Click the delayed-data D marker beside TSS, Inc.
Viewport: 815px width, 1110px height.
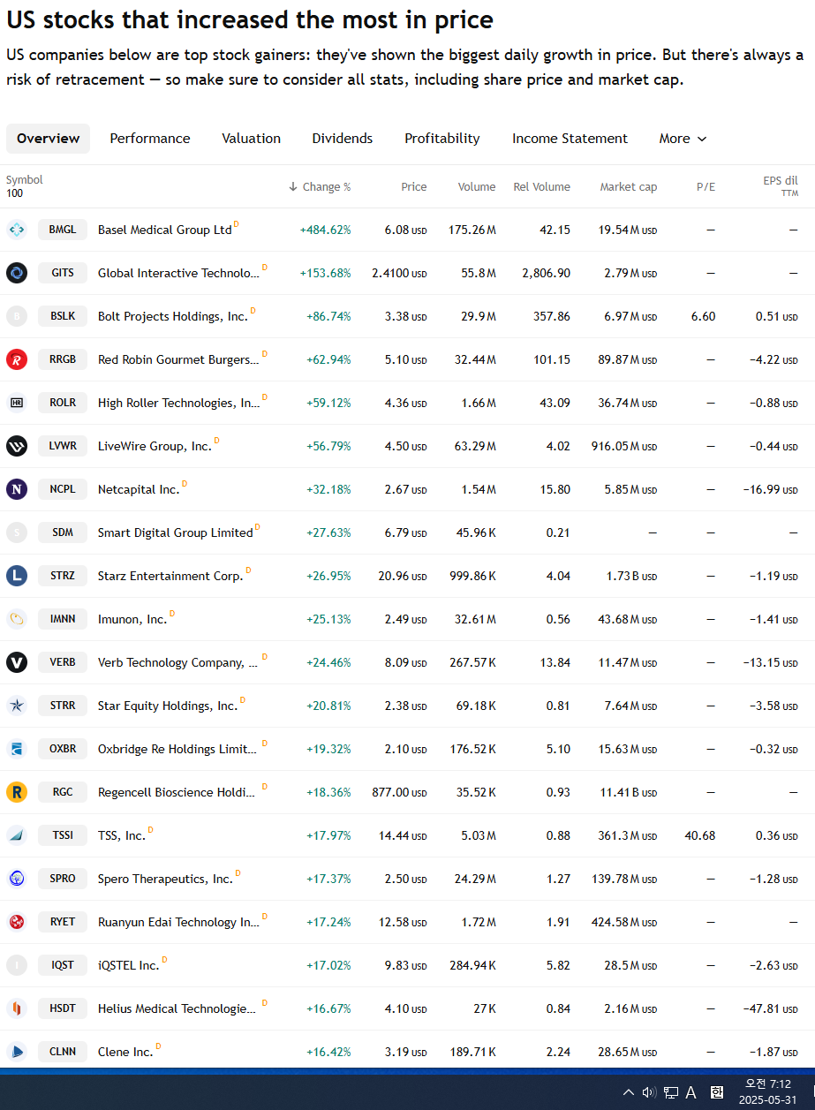pos(151,830)
